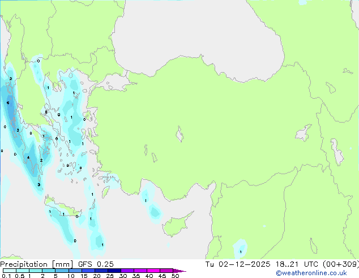The width and height of the screenshot is (359, 278).
Task: Click the precipitation value '4' on the map
Action: [28, 157]
